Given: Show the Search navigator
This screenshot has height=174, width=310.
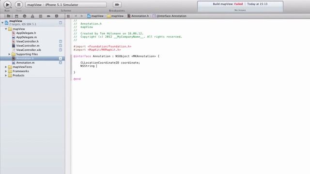Looking at the screenshot, I should click(x=25, y=16).
